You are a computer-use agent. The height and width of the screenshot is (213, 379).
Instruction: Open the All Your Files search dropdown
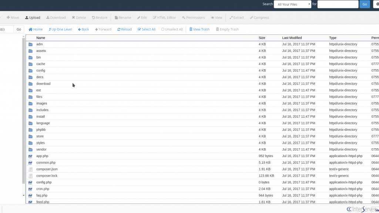pos(292,4)
